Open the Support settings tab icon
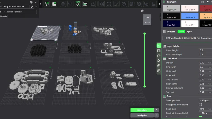 click(159, 61)
